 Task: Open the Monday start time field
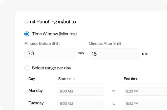tap(81, 92)
